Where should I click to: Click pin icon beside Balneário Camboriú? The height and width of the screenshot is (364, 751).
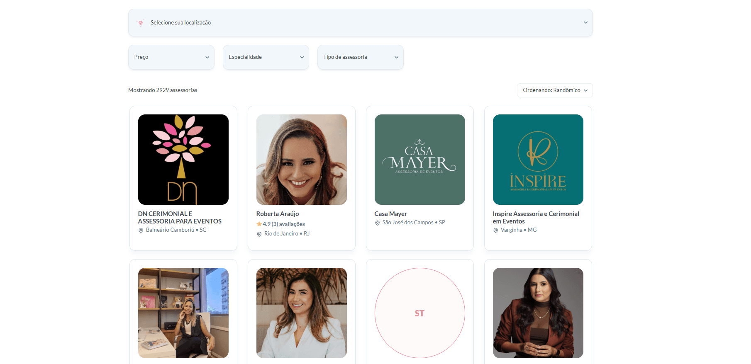pos(141,231)
